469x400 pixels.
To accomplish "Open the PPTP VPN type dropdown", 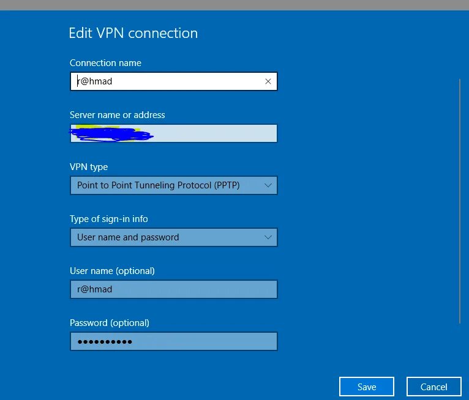I will tap(173, 185).
